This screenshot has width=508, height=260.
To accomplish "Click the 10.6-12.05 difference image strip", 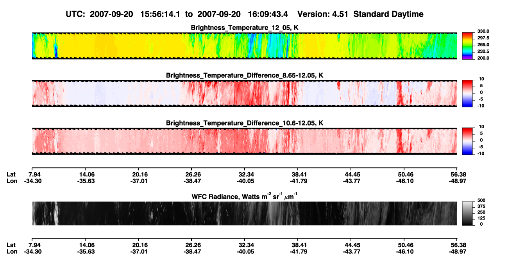I will pyautogui.click(x=245, y=141).
